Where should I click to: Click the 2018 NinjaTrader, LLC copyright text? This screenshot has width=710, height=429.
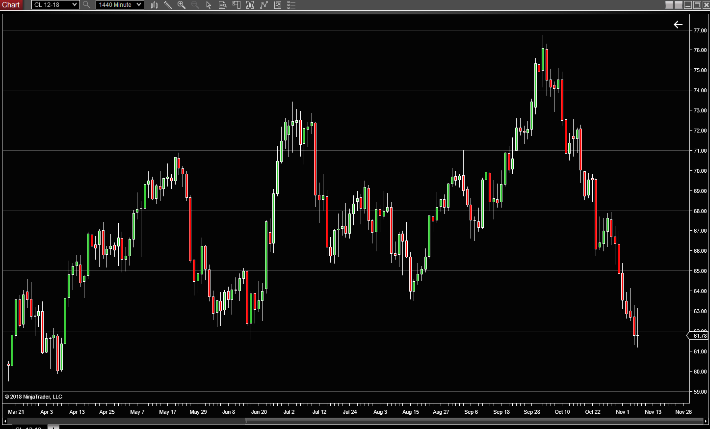coord(33,397)
